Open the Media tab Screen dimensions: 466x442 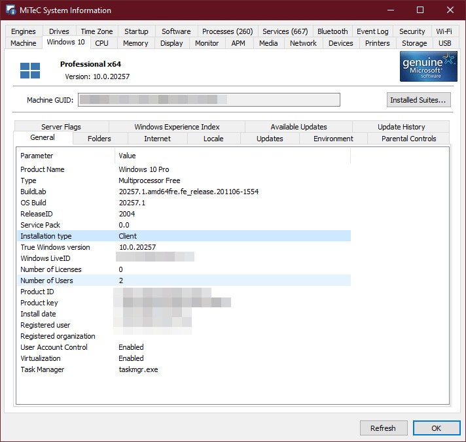[268, 43]
